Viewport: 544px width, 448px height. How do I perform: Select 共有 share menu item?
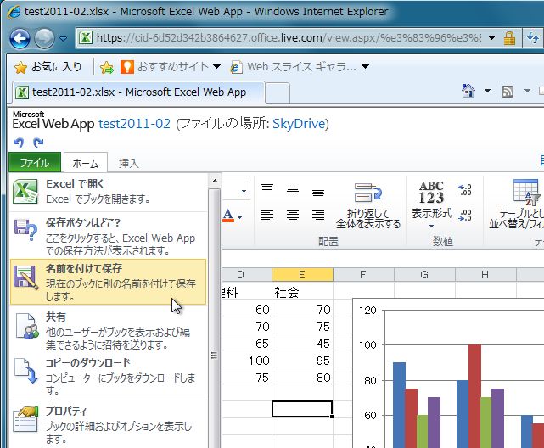tap(108, 330)
